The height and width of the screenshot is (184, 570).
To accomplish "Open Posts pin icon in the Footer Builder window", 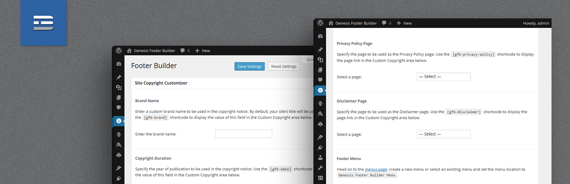I will 119,77.
